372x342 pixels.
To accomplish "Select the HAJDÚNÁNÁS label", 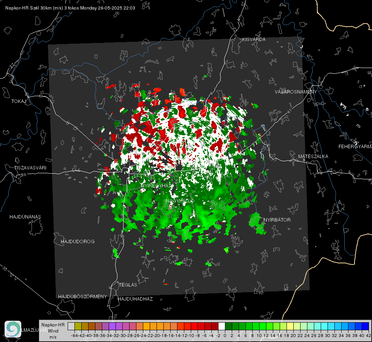I will (25, 217).
